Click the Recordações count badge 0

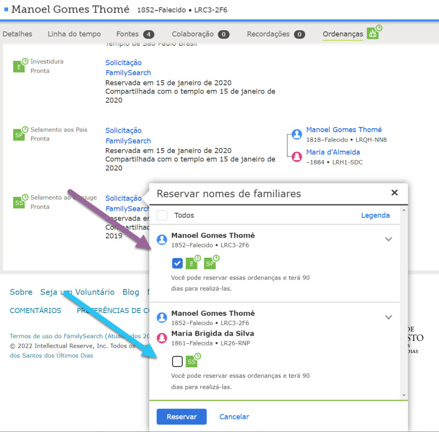[299, 34]
